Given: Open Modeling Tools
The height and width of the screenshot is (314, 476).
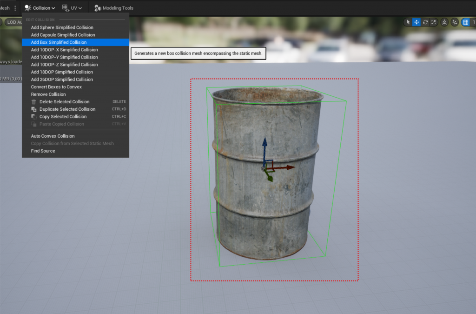Looking at the screenshot, I should tap(114, 8).
